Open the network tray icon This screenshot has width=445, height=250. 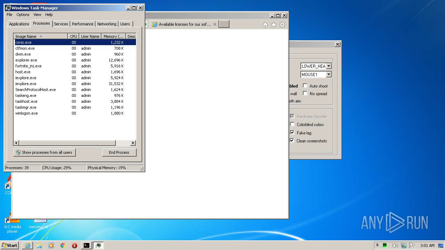(404, 245)
